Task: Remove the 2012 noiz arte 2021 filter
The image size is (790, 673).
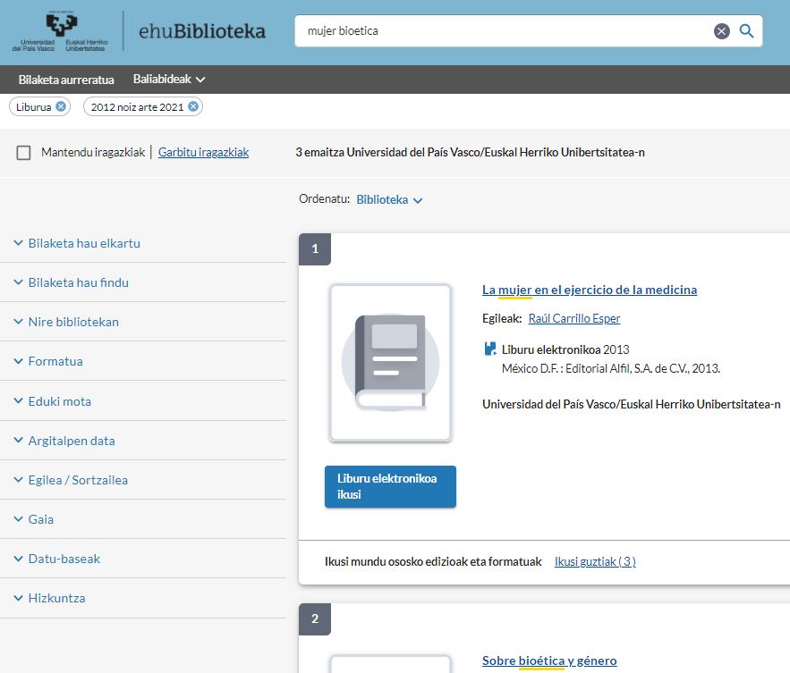Action: (193, 106)
